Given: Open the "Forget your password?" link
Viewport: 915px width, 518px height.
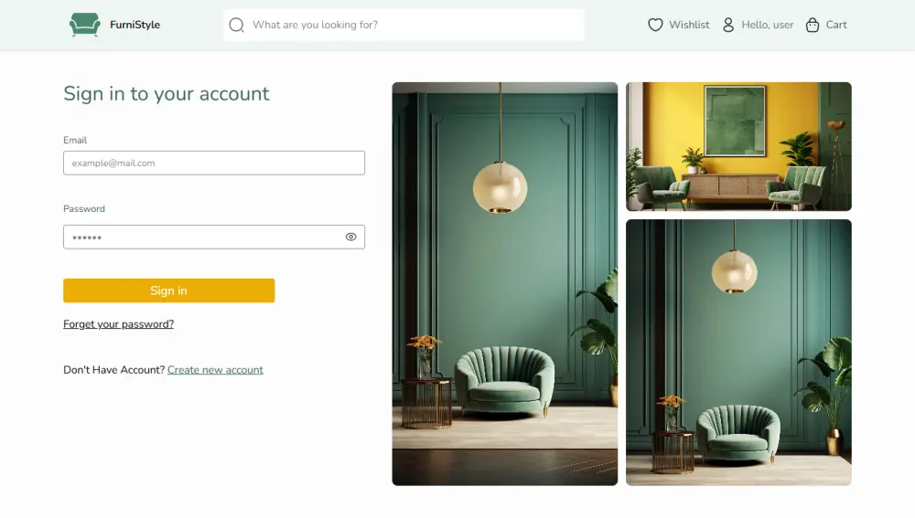Looking at the screenshot, I should pos(118,324).
